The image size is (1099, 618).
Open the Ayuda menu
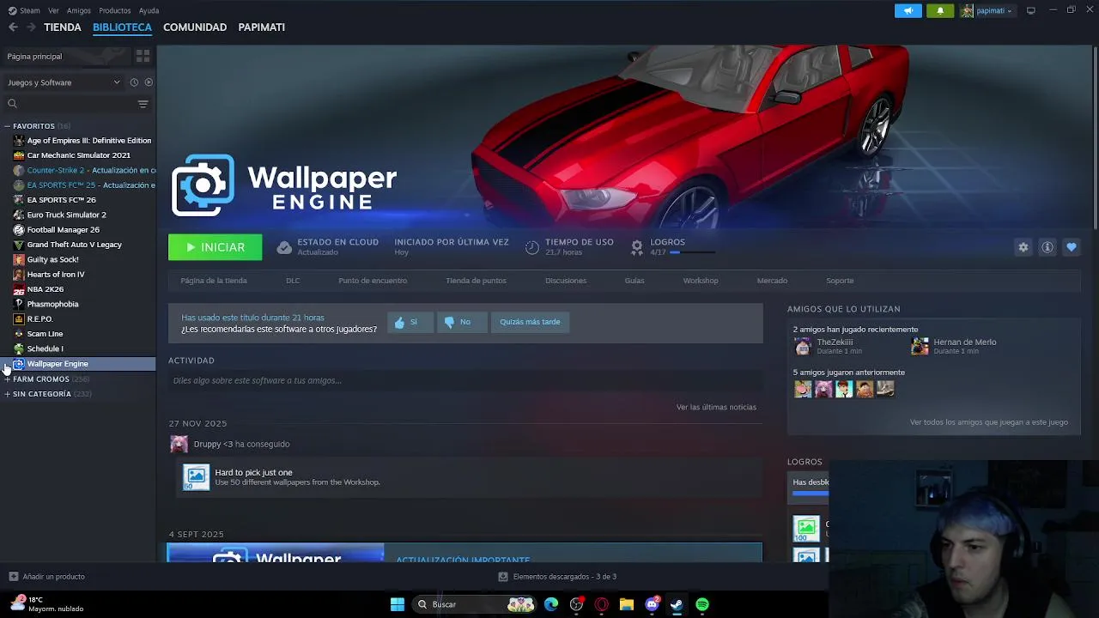click(x=149, y=10)
